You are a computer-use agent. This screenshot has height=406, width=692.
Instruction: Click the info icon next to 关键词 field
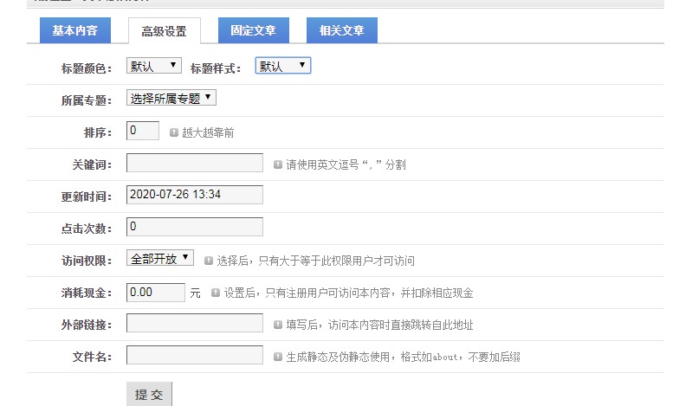pos(278,164)
